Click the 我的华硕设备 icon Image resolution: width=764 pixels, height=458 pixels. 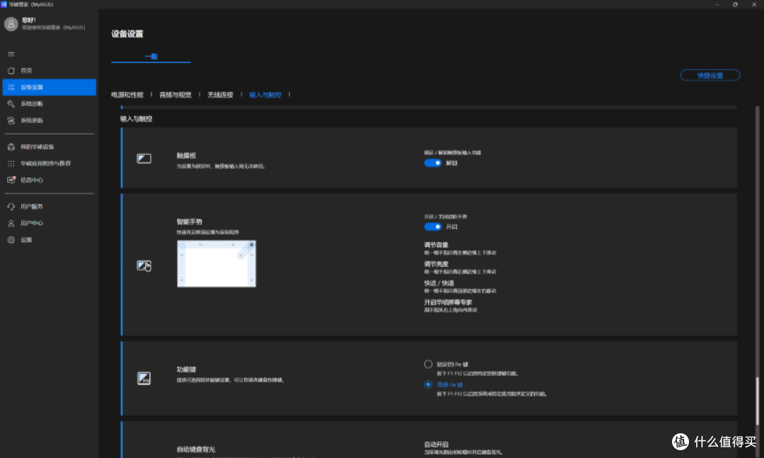point(11,146)
